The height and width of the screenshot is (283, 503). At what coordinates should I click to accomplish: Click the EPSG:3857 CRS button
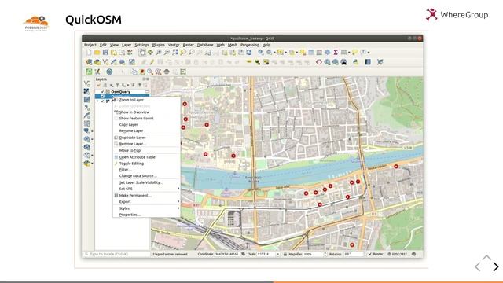(x=397, y=254)
